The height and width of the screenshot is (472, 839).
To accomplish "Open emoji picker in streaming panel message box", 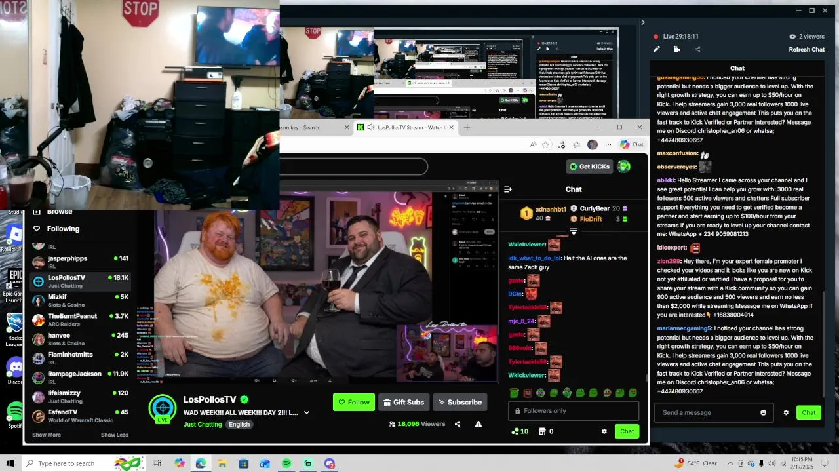I will 763,412.
